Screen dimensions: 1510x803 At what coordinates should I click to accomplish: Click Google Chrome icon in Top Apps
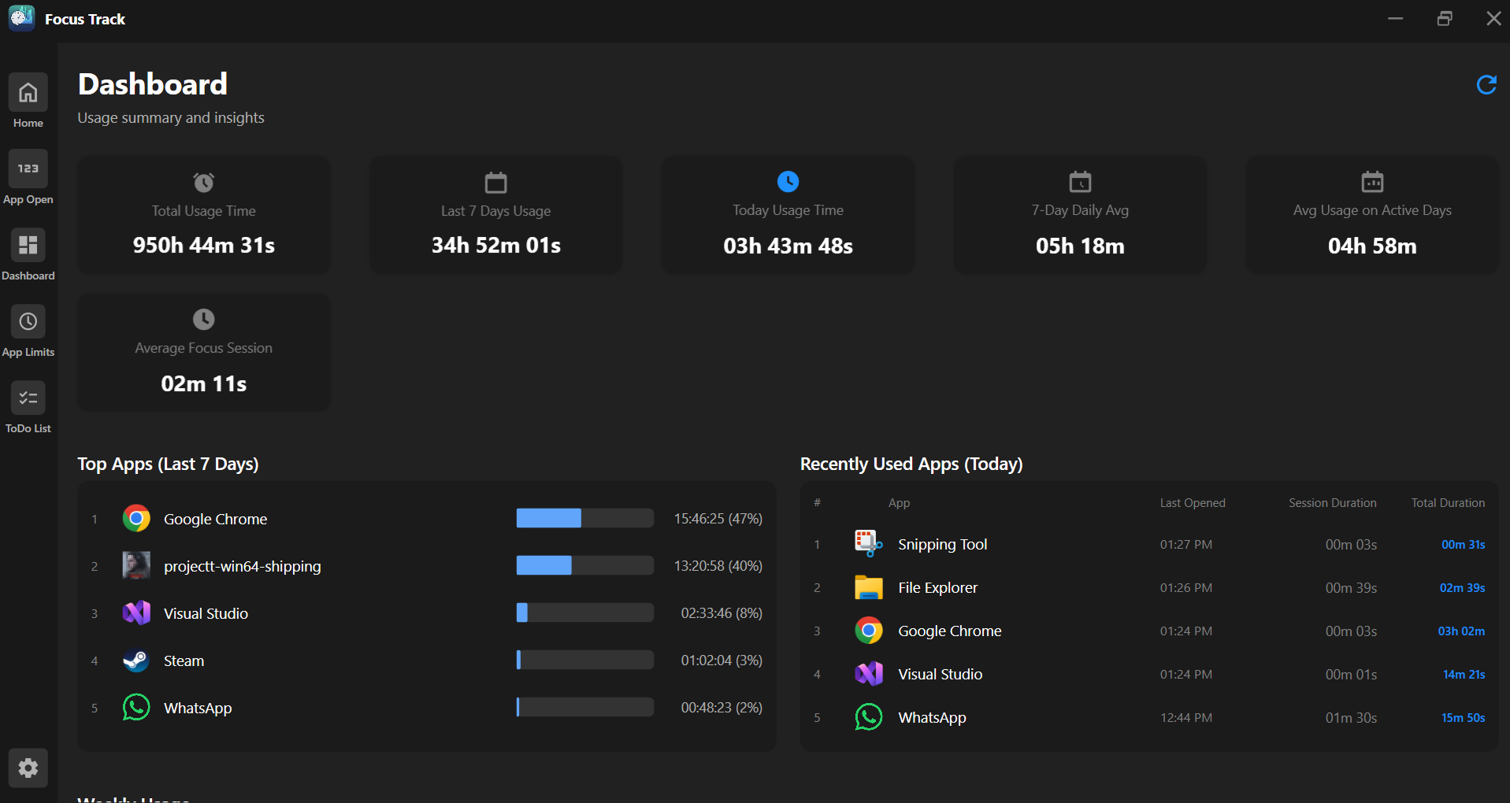click(x=136, y=519)
